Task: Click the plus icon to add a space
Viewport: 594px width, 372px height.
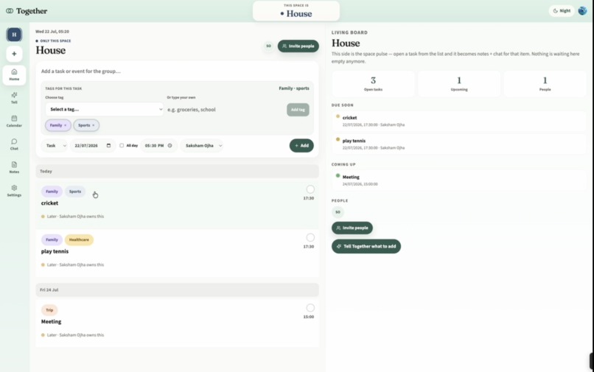Action: pyautogui.click(x=14, y=54)
